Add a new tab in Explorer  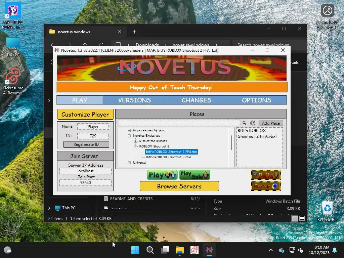(x=134, y=32)
